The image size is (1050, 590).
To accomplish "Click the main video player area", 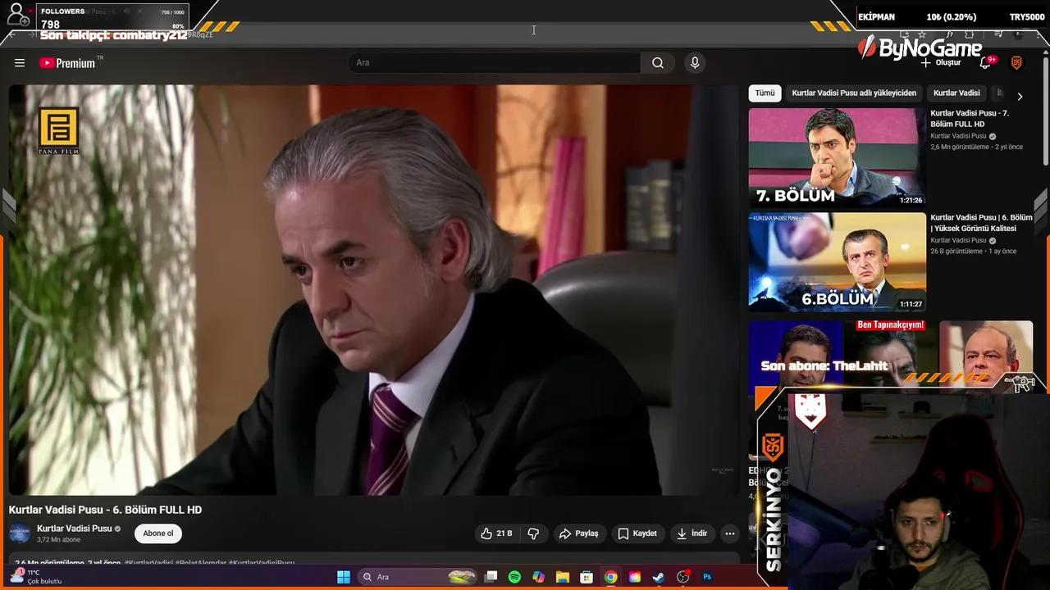I will pos(373,290).
